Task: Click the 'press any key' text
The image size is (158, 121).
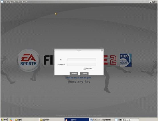Action: [x=79, y=82]
